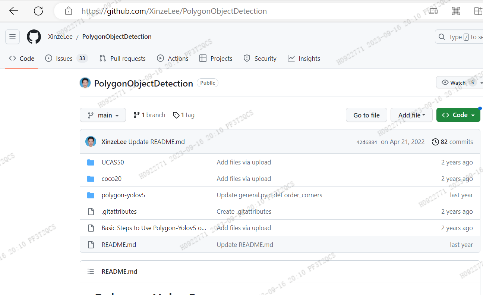Click the Public visibility badge
Image resolution: width=483 pixels, height=295 pixels.
[208, 83]
